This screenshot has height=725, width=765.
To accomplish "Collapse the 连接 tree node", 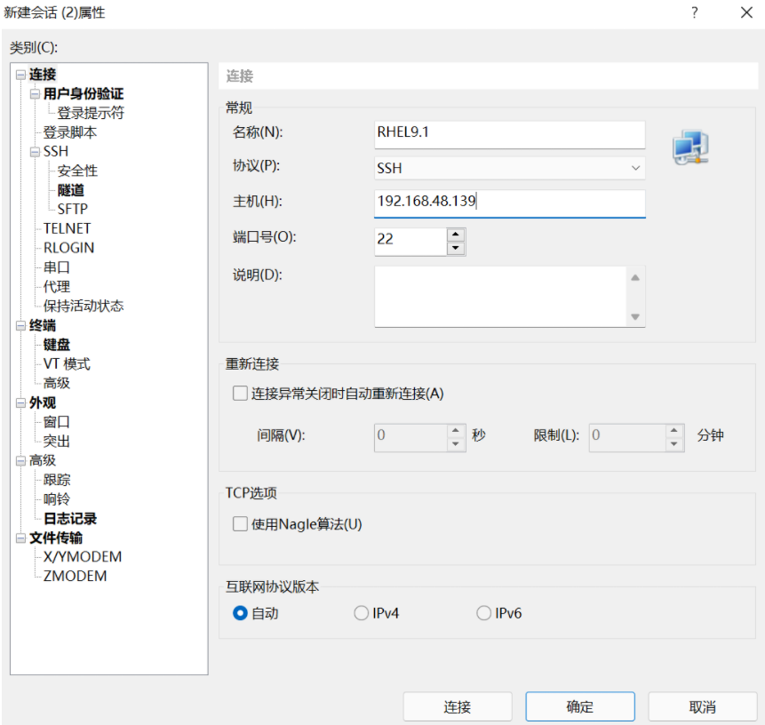I will point(20,75).
